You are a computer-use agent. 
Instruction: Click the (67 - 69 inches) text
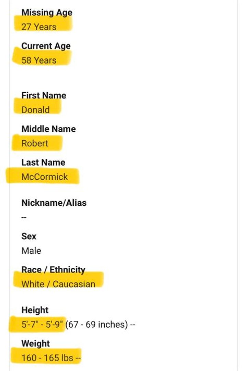click(x=96, y=324)
